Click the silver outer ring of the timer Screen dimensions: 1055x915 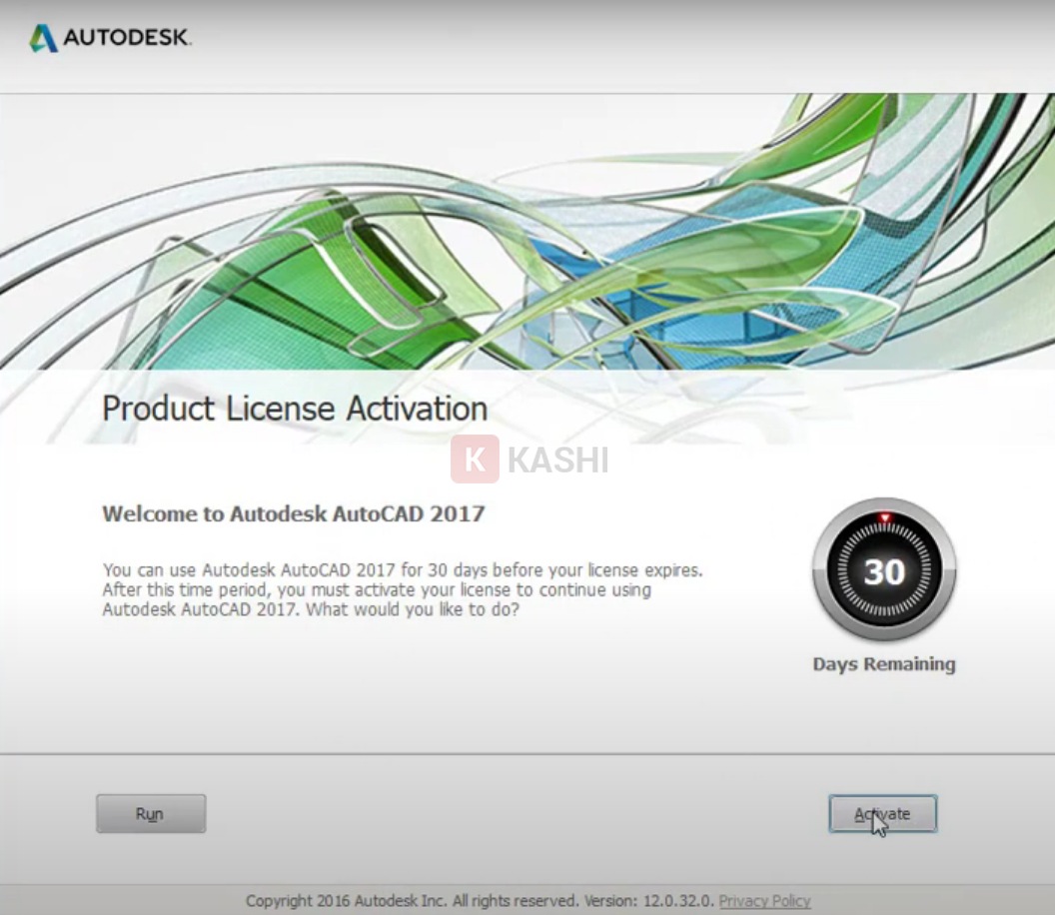824,569
